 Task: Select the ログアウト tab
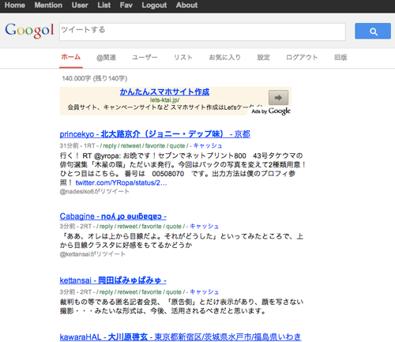pos(302,58)
